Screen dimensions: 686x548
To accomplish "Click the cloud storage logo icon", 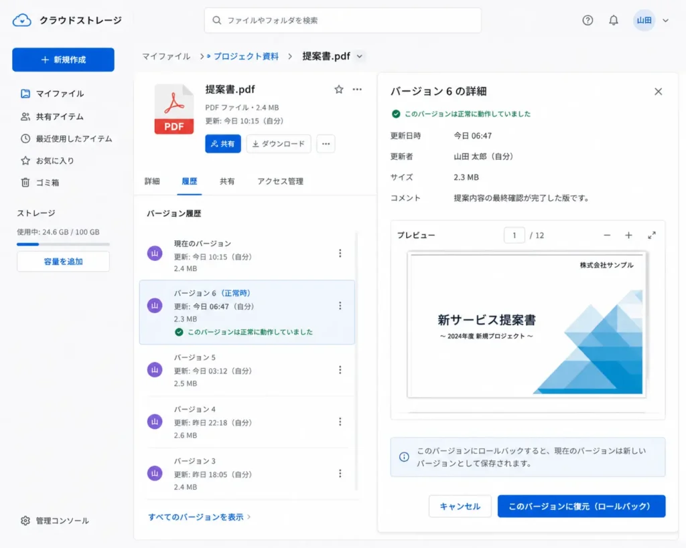I will pyautogui.click(x=22, y=20).
